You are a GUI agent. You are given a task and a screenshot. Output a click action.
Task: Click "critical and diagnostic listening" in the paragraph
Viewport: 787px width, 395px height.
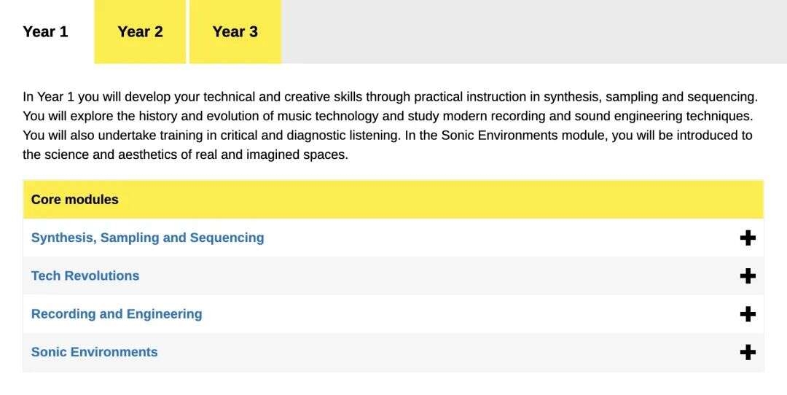pos(302,136)
